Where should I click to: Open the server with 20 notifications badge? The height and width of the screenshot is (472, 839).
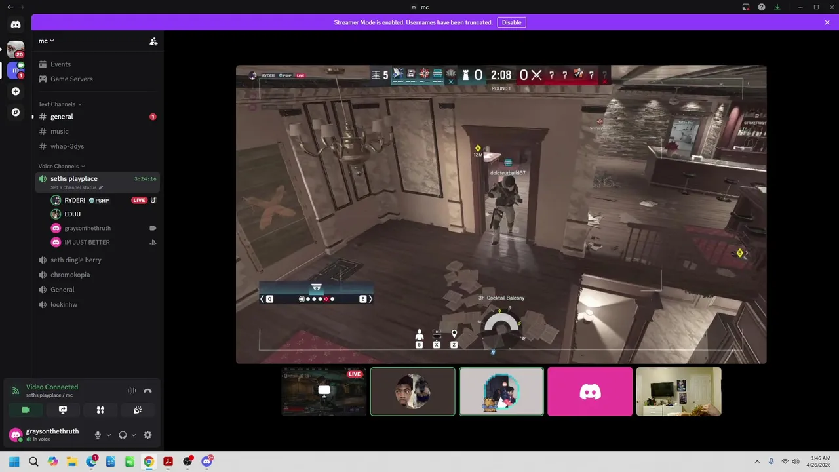pyautogui.click(x=16, y=49)
